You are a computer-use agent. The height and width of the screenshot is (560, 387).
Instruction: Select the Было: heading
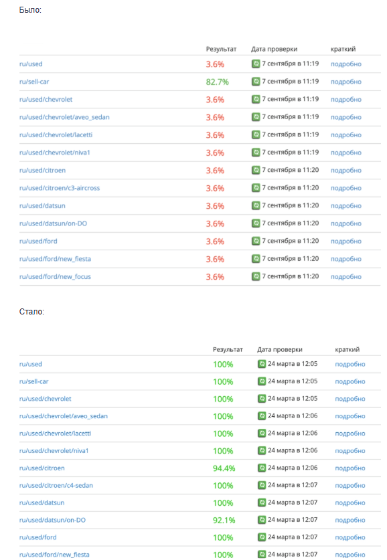pos(30,10)
